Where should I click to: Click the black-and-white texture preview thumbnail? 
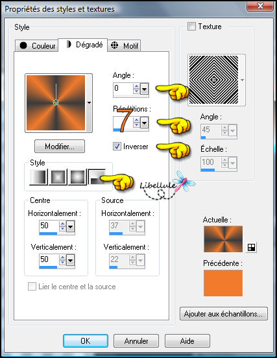click(x=213, y=80)
